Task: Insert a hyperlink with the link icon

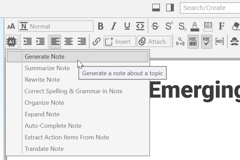Action: tap(97, 42)
